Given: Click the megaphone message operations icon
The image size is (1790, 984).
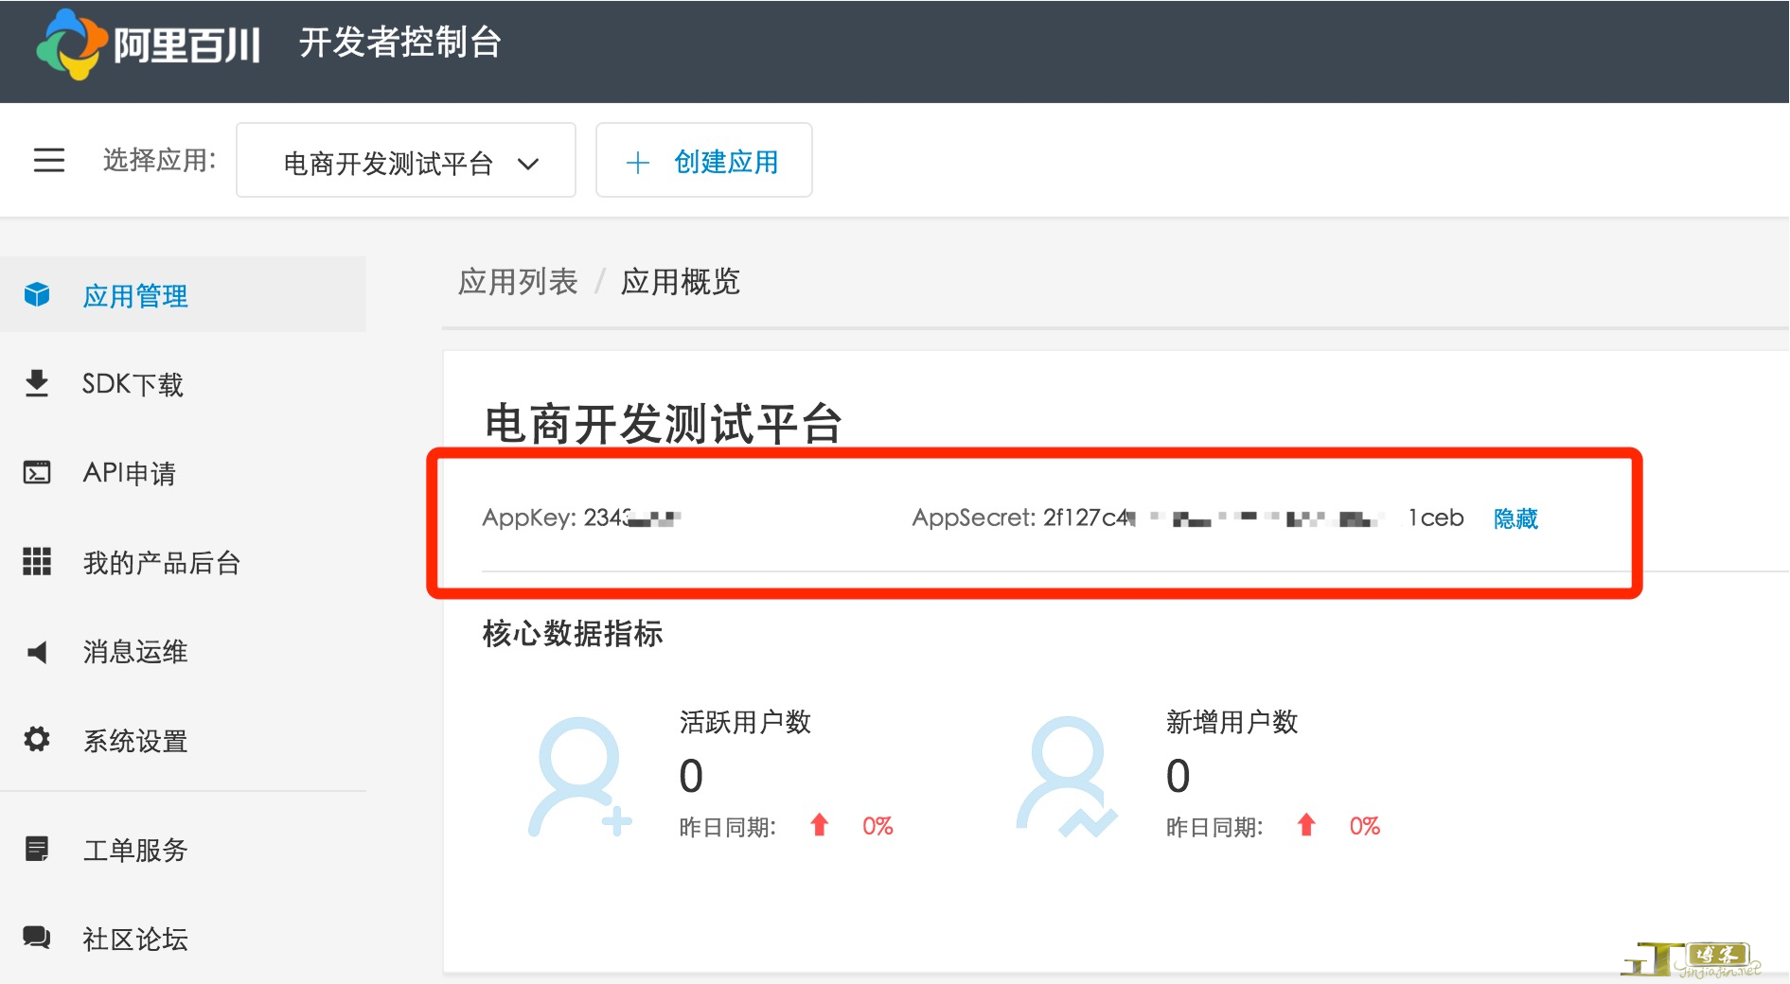Looking at the screenshot, I should click(x=37, y=652).
